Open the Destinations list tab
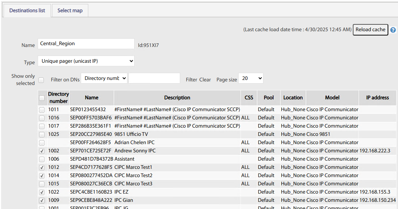This screenshot has height=209, width=398. [27, 10]
